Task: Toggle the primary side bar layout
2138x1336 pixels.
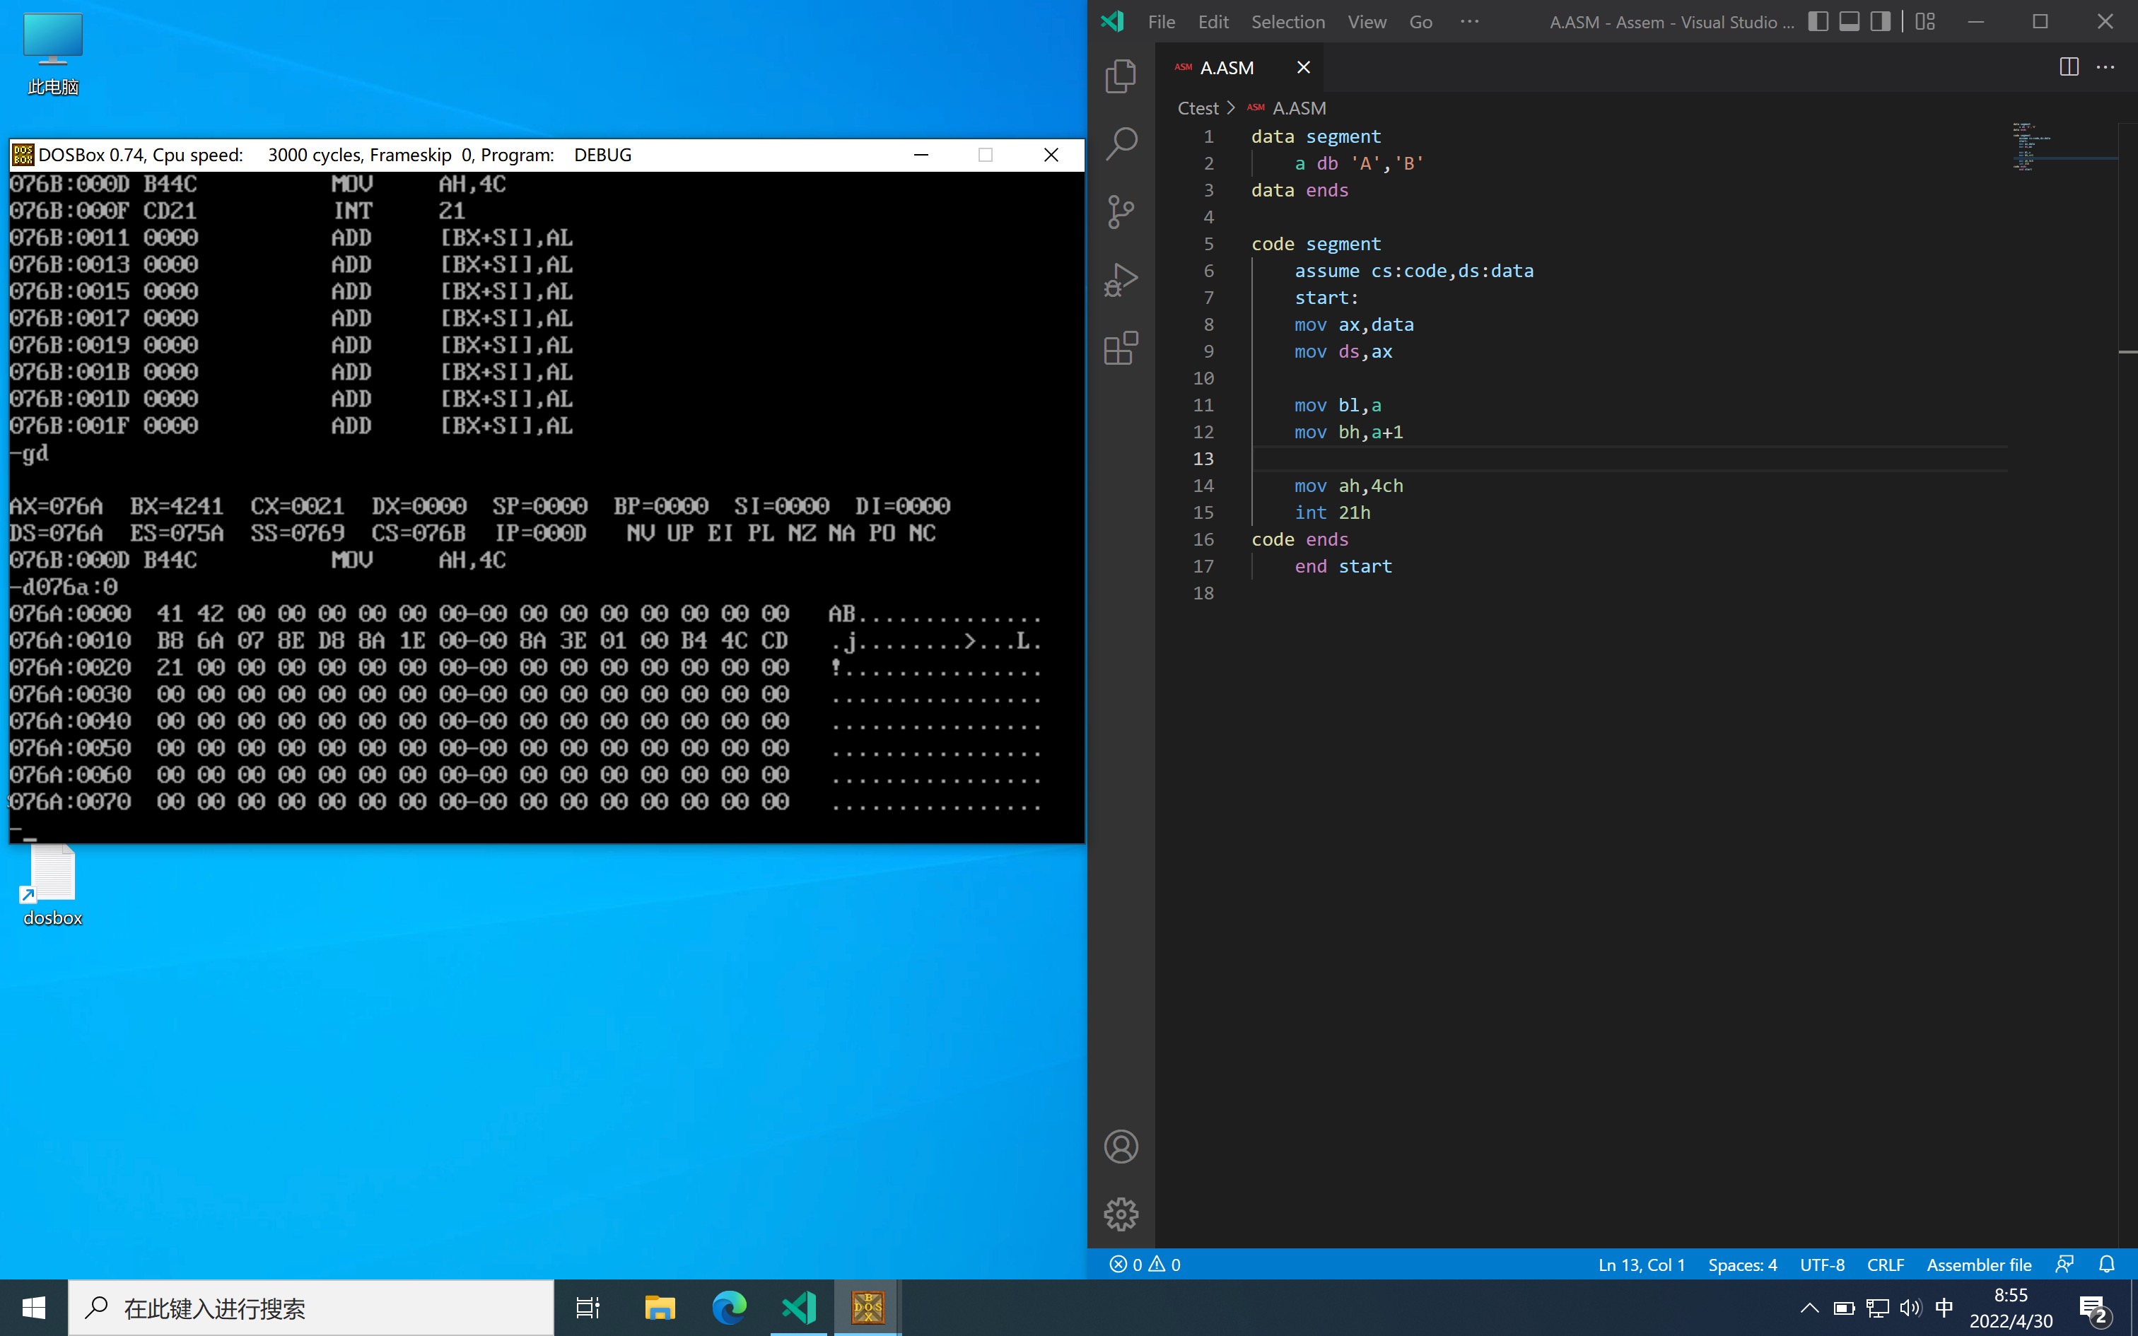Action: (1817, 21)
